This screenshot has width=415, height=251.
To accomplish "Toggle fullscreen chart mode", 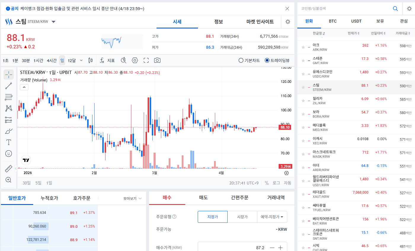I will click(146, 60).
